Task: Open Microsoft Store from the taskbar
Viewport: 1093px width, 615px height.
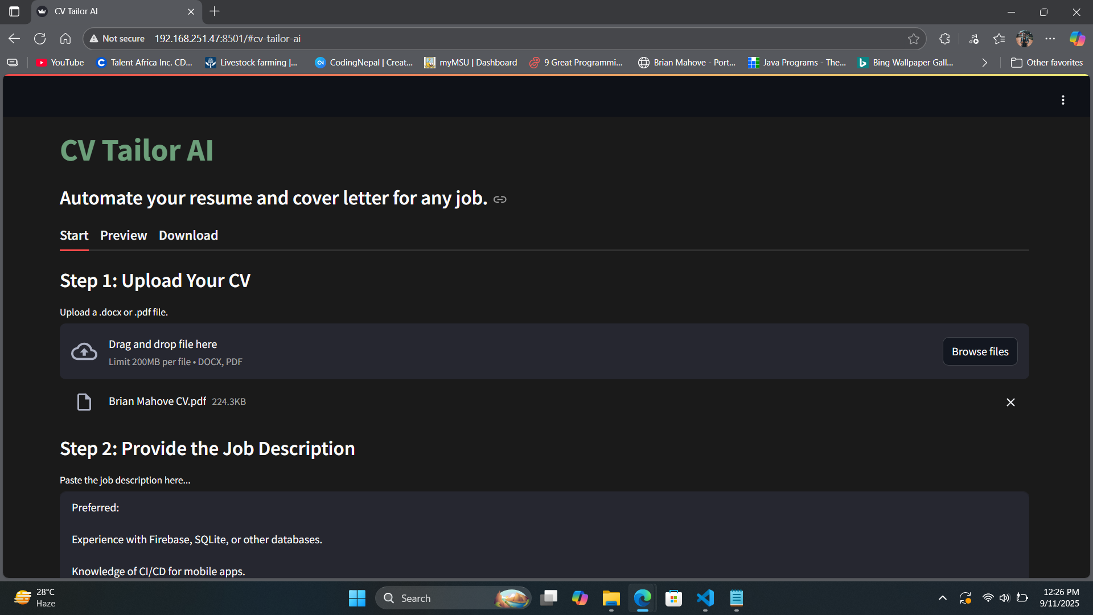Action: point(674,598)
